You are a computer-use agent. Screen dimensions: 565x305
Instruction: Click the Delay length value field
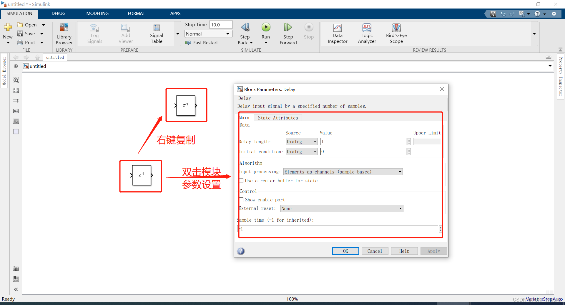(x=363, y=142)
